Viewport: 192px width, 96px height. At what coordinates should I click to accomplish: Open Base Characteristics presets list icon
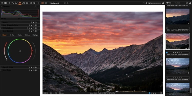tap(36, 25)
